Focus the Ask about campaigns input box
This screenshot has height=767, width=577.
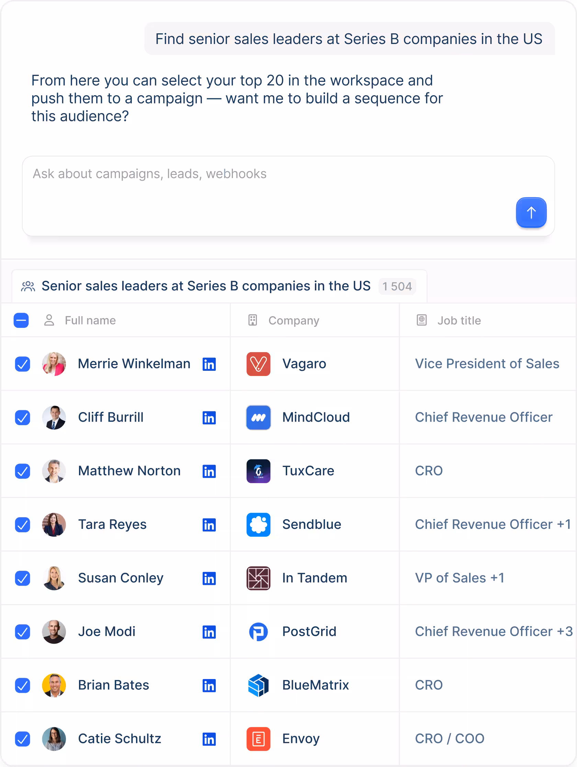(x=288, y=196)
